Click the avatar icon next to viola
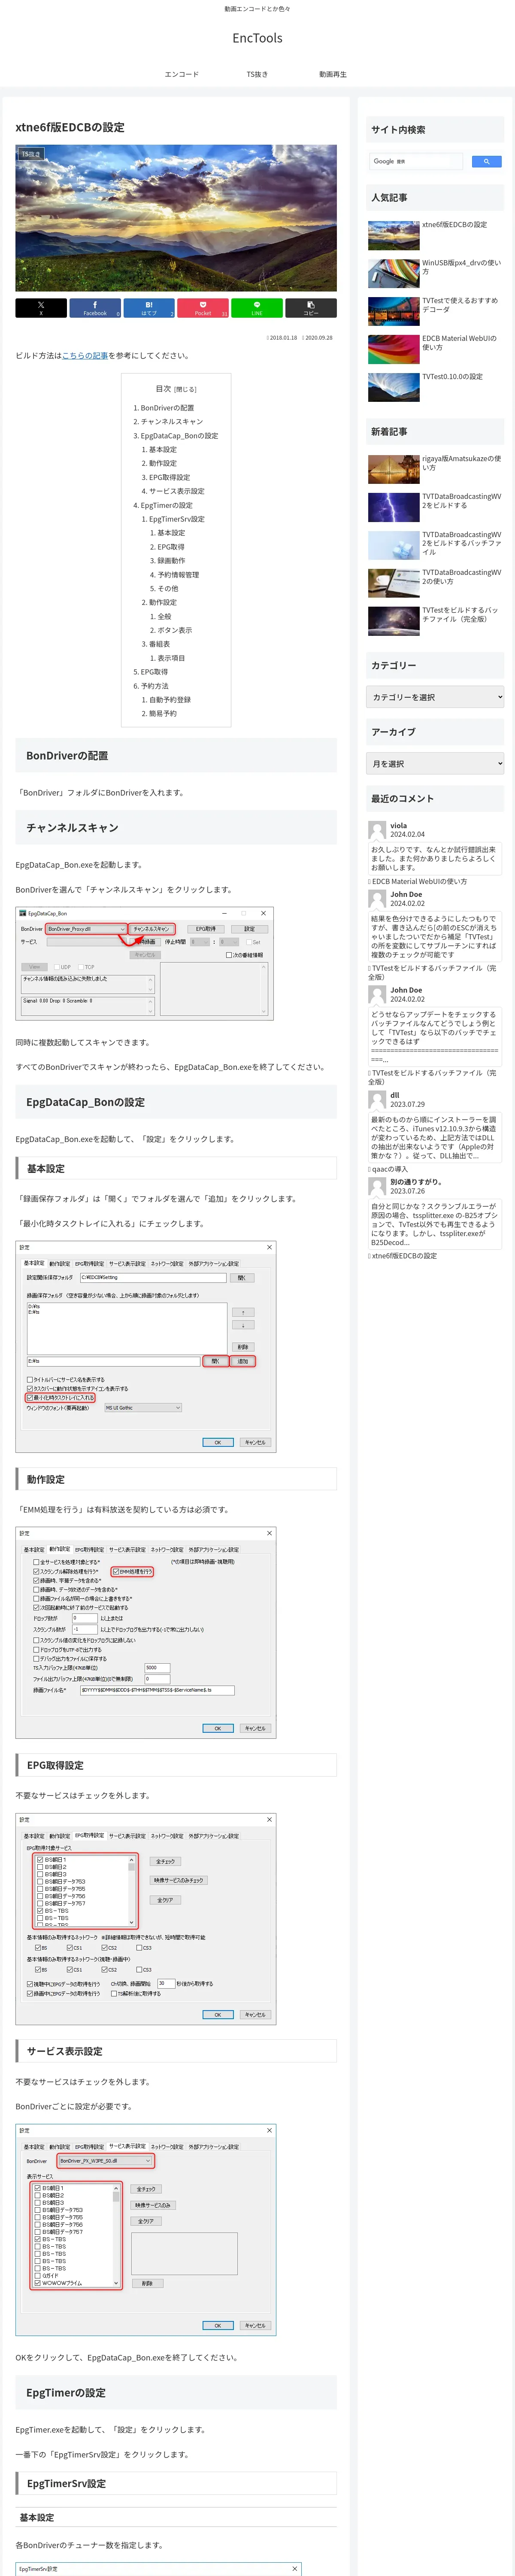Screen dimensions: 515x2576 pyautogui.click(x=377, y=830)
